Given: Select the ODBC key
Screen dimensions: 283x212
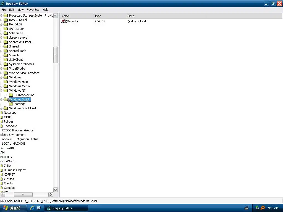Looking at the screenshot, I should click(8, 117).
